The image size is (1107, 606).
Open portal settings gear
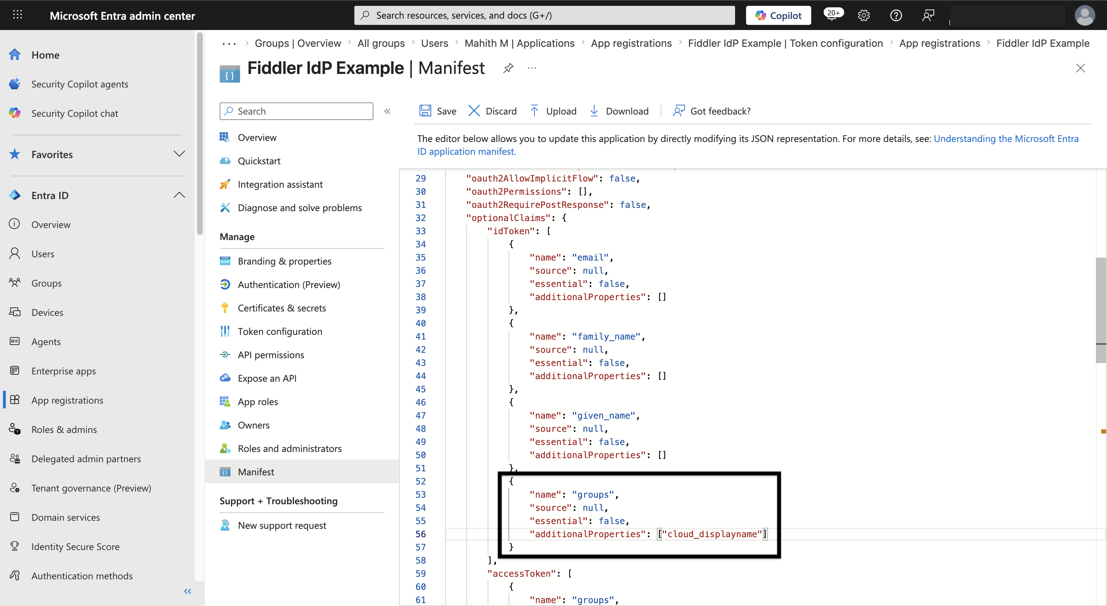864,15
